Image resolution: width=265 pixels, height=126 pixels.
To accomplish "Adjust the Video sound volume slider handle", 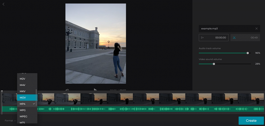I will tap(214, 64).
